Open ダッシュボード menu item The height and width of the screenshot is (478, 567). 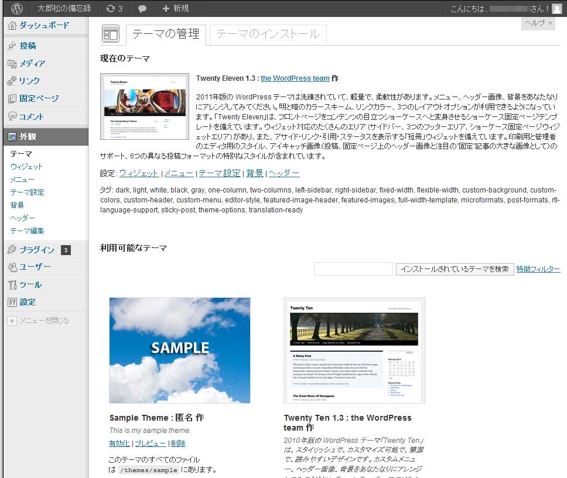46,25
